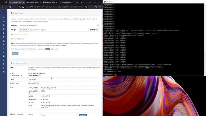
Task: Click the 0.0.0.0:8443 port mapping text
Action: (36, 73)
